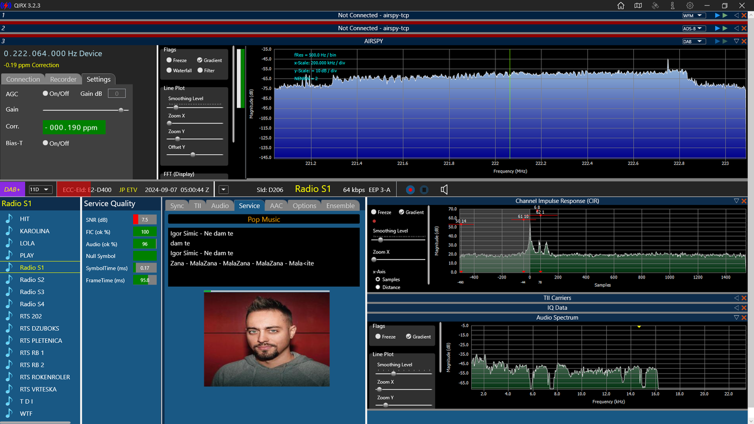Open the WFM mode dropdown
754x424 pixels.
tap(693, 15)
